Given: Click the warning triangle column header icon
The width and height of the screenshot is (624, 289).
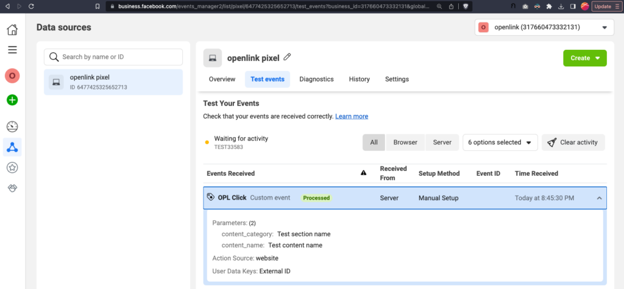Looking at the screenshot, I should click(363, 173).
